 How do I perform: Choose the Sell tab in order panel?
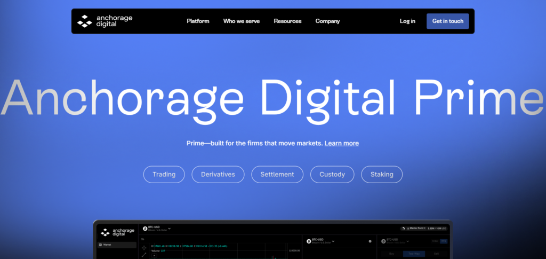tap(436, 254)
